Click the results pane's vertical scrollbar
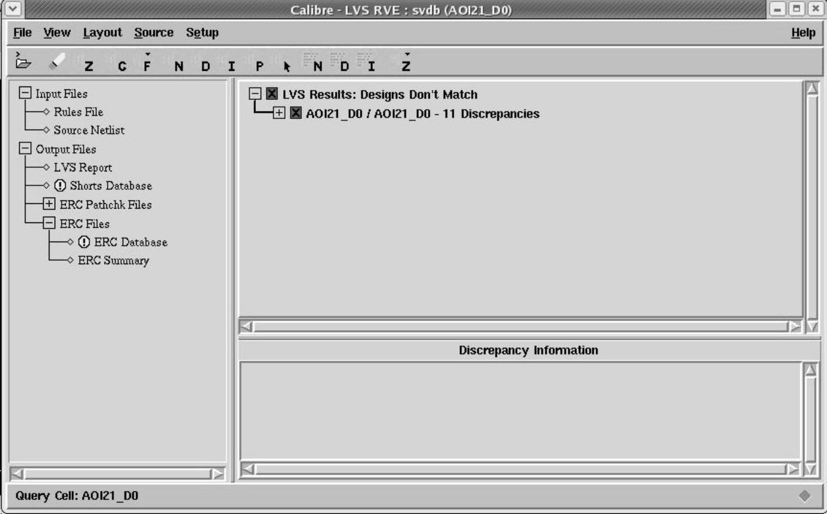This screenshot has height=514, width=827. (x=812, y=207)
